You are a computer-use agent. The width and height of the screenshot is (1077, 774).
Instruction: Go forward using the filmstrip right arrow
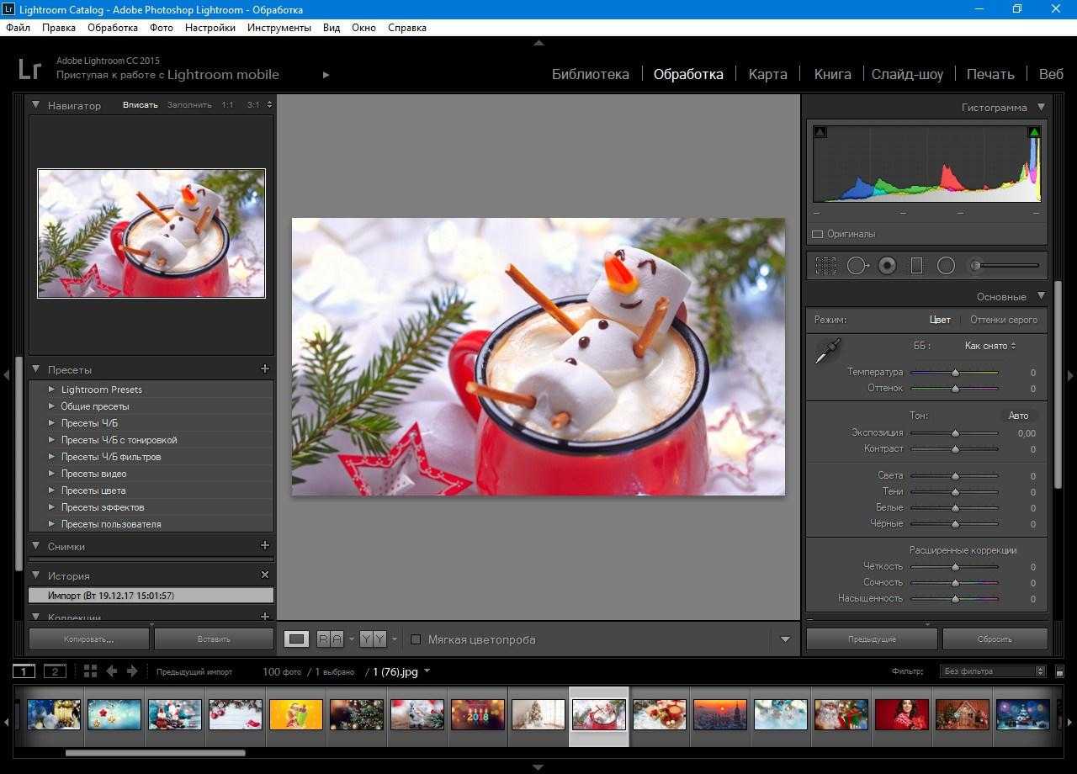coord(132,671)
